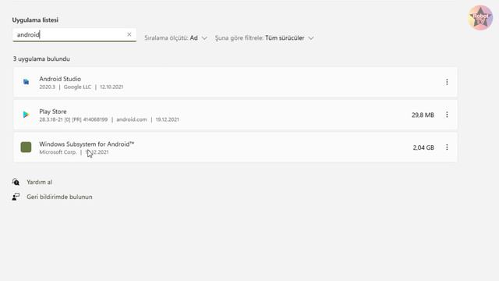Screen dimensions: 499x281
Task: Select the Windows Subsystem for Android™ title
Action: tap(87, 144)
